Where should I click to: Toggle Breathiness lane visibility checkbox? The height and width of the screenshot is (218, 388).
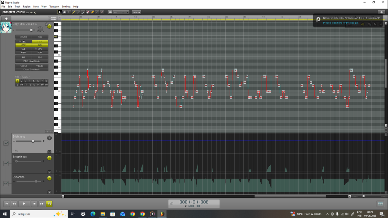(6, 163)
